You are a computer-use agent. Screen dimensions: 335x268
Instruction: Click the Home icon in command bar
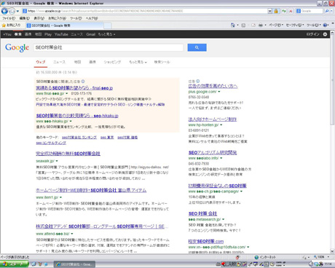click(233, 25)
